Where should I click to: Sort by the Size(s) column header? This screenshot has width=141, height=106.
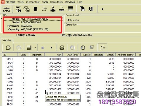tap(86, 55)
